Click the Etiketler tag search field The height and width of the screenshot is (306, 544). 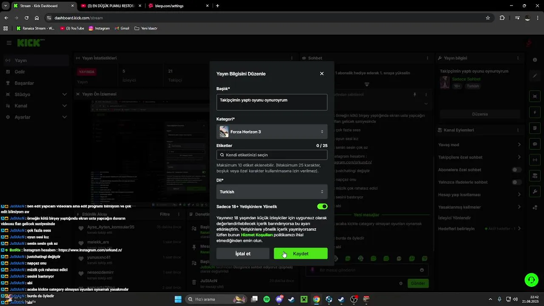(x=272, y=155)
